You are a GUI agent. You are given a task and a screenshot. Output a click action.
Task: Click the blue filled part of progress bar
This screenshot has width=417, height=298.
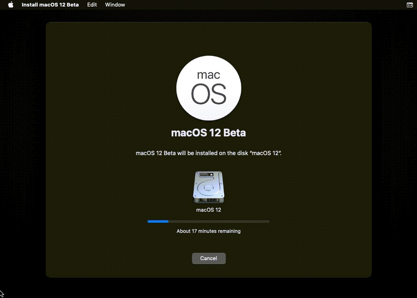coord(158,221)
